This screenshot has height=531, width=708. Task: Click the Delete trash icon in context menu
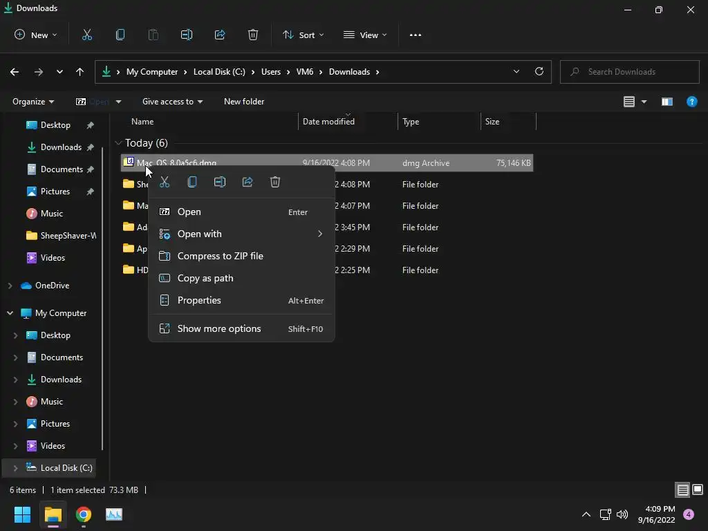click(x=275, y=182)
